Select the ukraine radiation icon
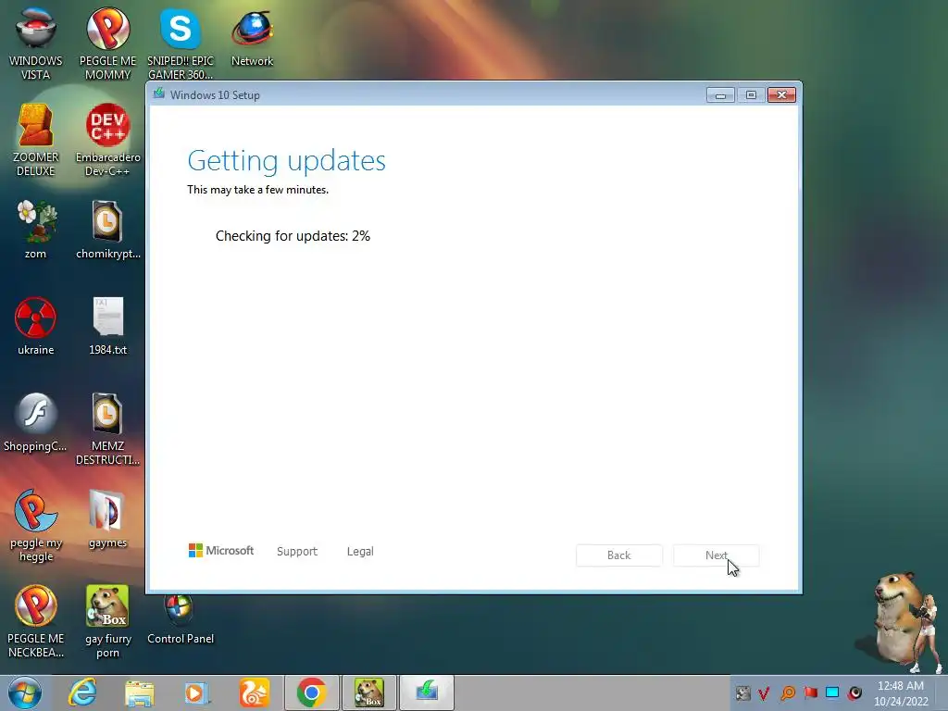The height and width of the screenshot is (711, 948). click(35, 326)
